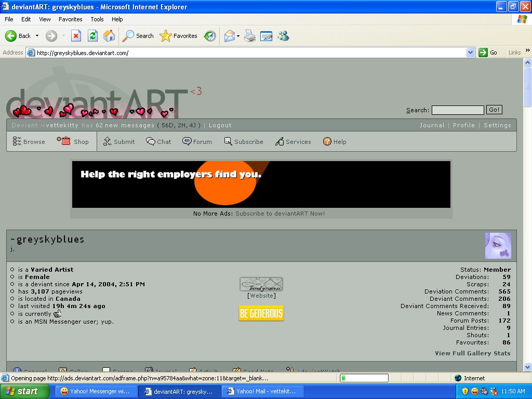
Task: Click in the deviantART Search text field
Action: [x=458, y=110]
